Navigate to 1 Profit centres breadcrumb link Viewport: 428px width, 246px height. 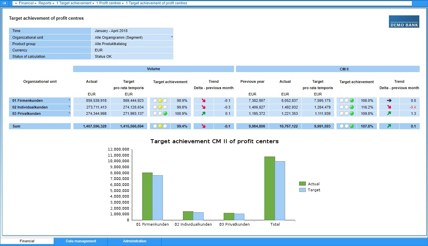tap(108, 3)
